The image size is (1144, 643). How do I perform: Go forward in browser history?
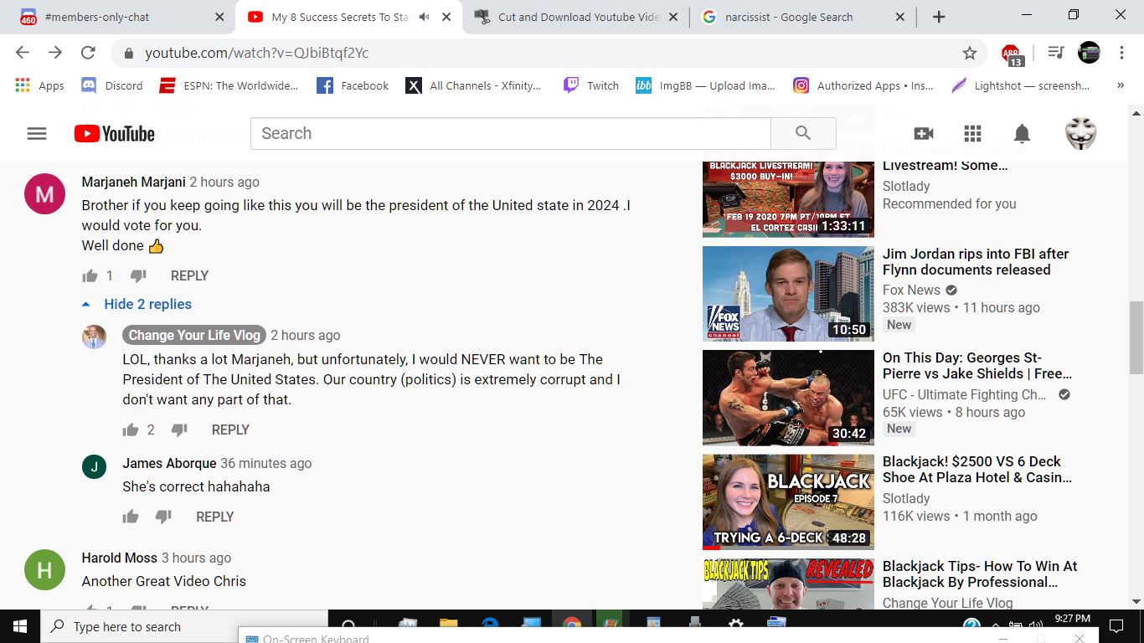55,53
